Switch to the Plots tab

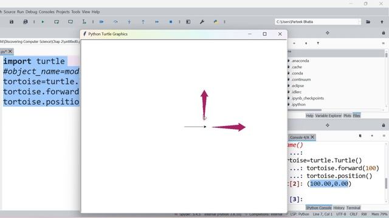(x=347, y=116)
